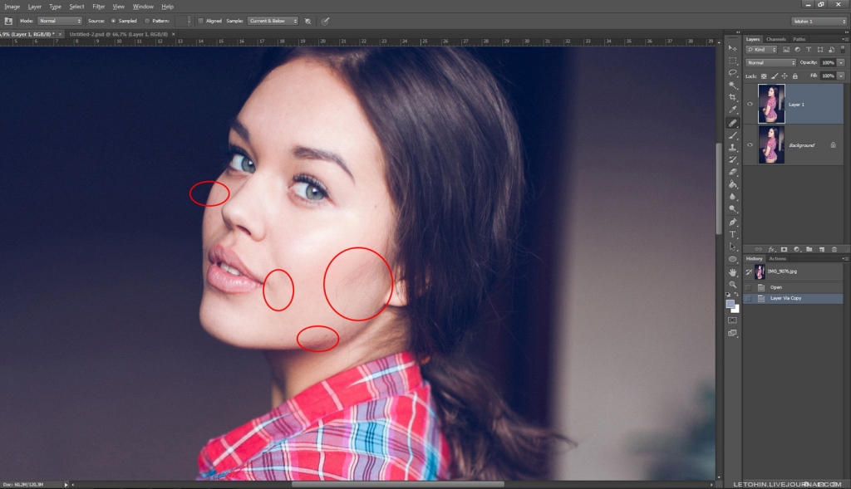Select the Sampled source radio button
This screenshot has height=489, width=851.
(x=113, y=21)
